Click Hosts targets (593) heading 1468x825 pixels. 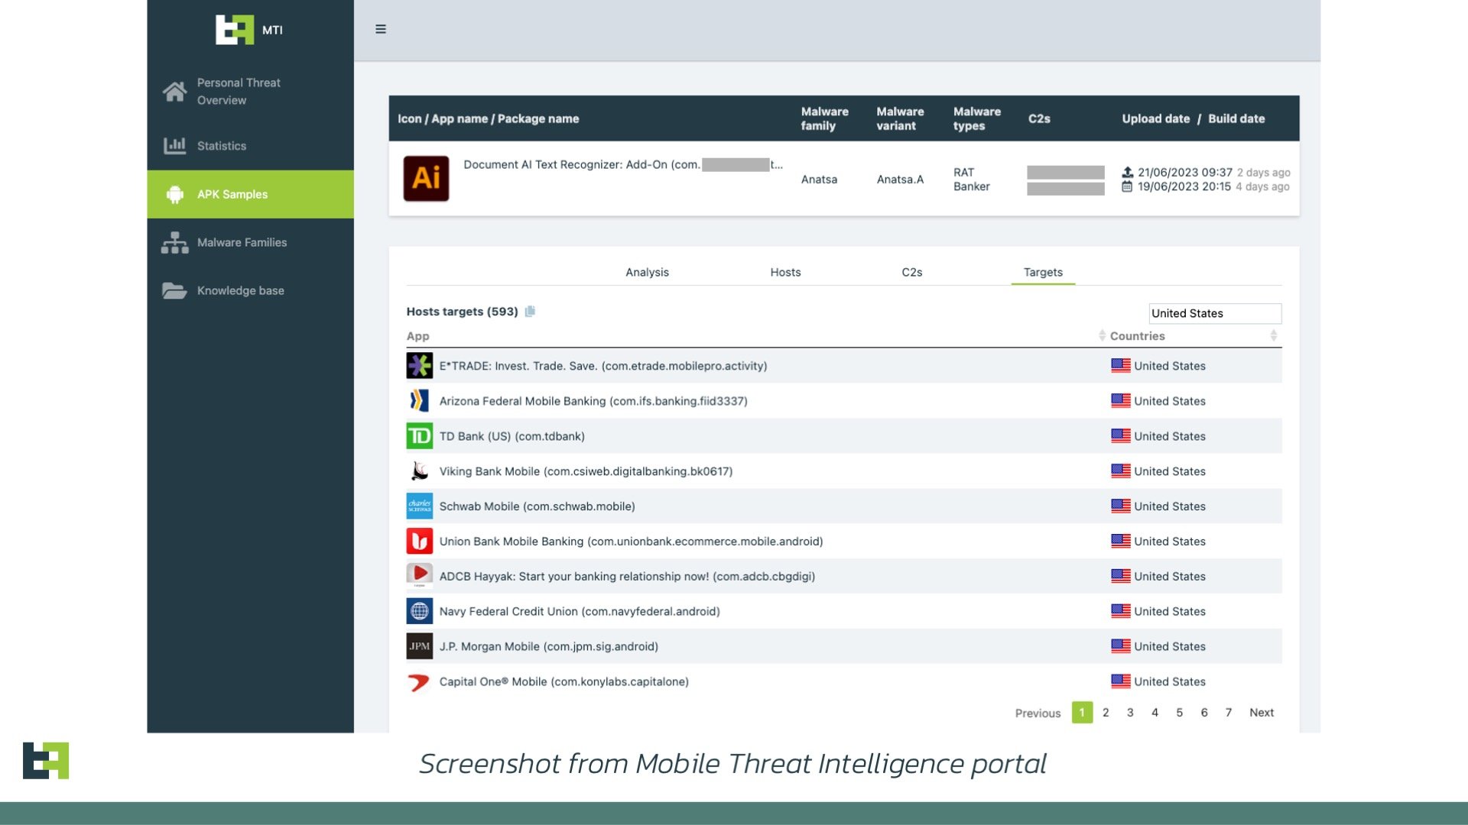tap(462, 312)
